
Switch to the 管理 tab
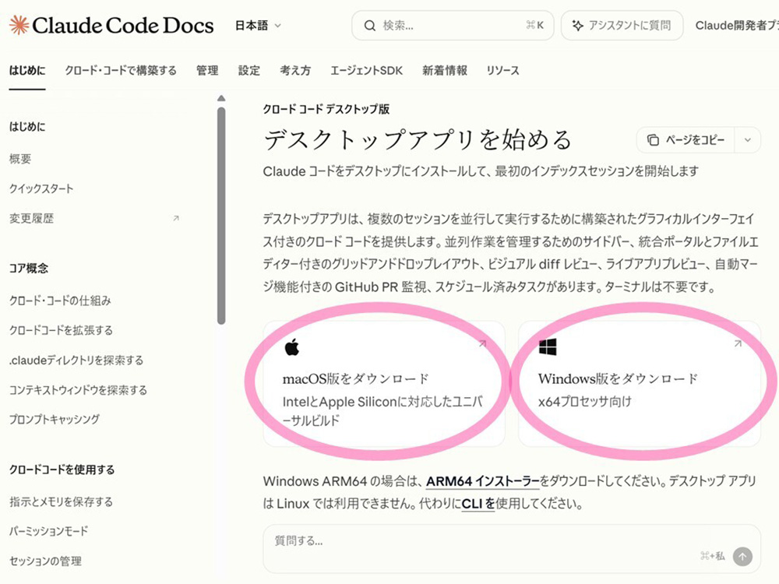point(207,71)
